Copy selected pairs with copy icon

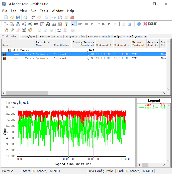(x=60, y=17)
